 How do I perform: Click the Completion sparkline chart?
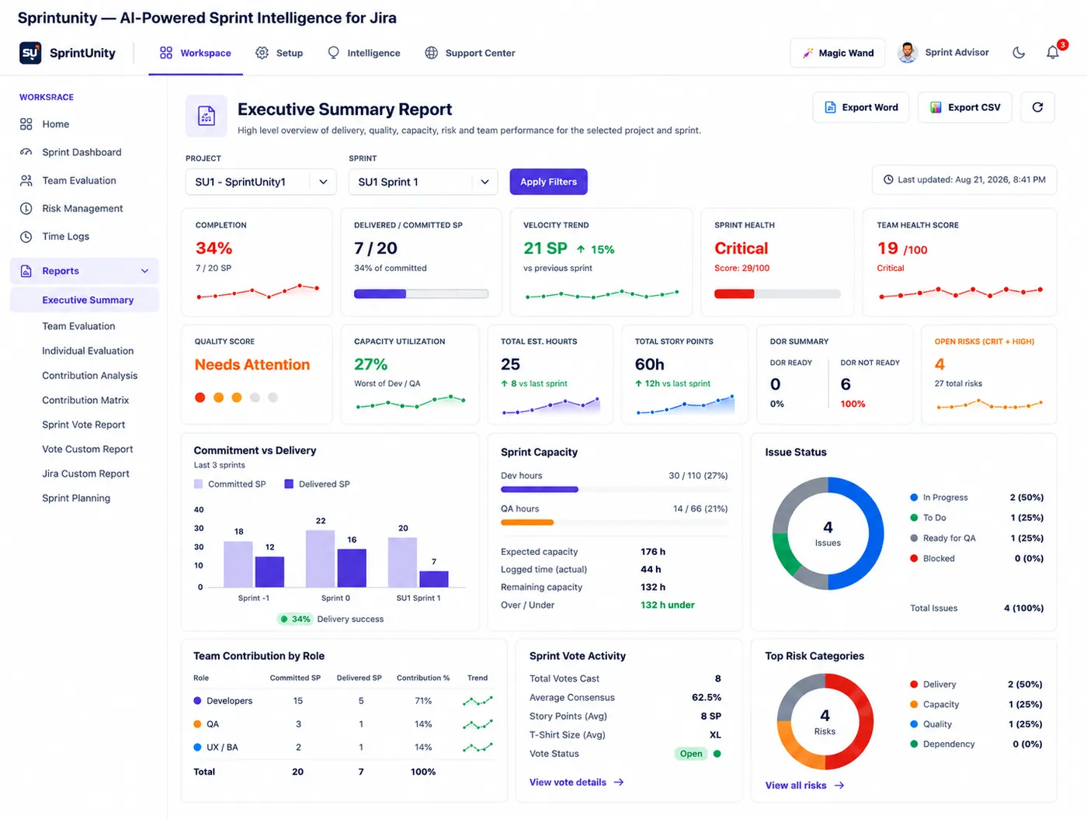(x=258, y=292)
